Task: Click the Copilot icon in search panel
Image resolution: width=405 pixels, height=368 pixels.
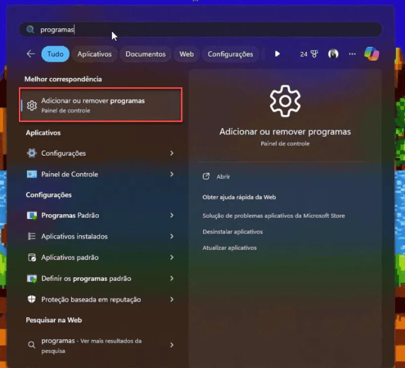Action: 371,54
